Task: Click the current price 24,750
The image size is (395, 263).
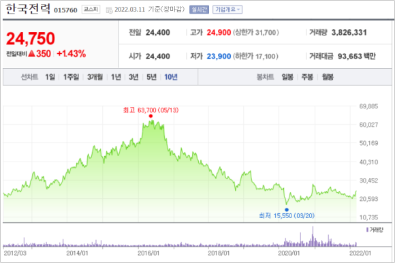Action: (x=30, y=39)
